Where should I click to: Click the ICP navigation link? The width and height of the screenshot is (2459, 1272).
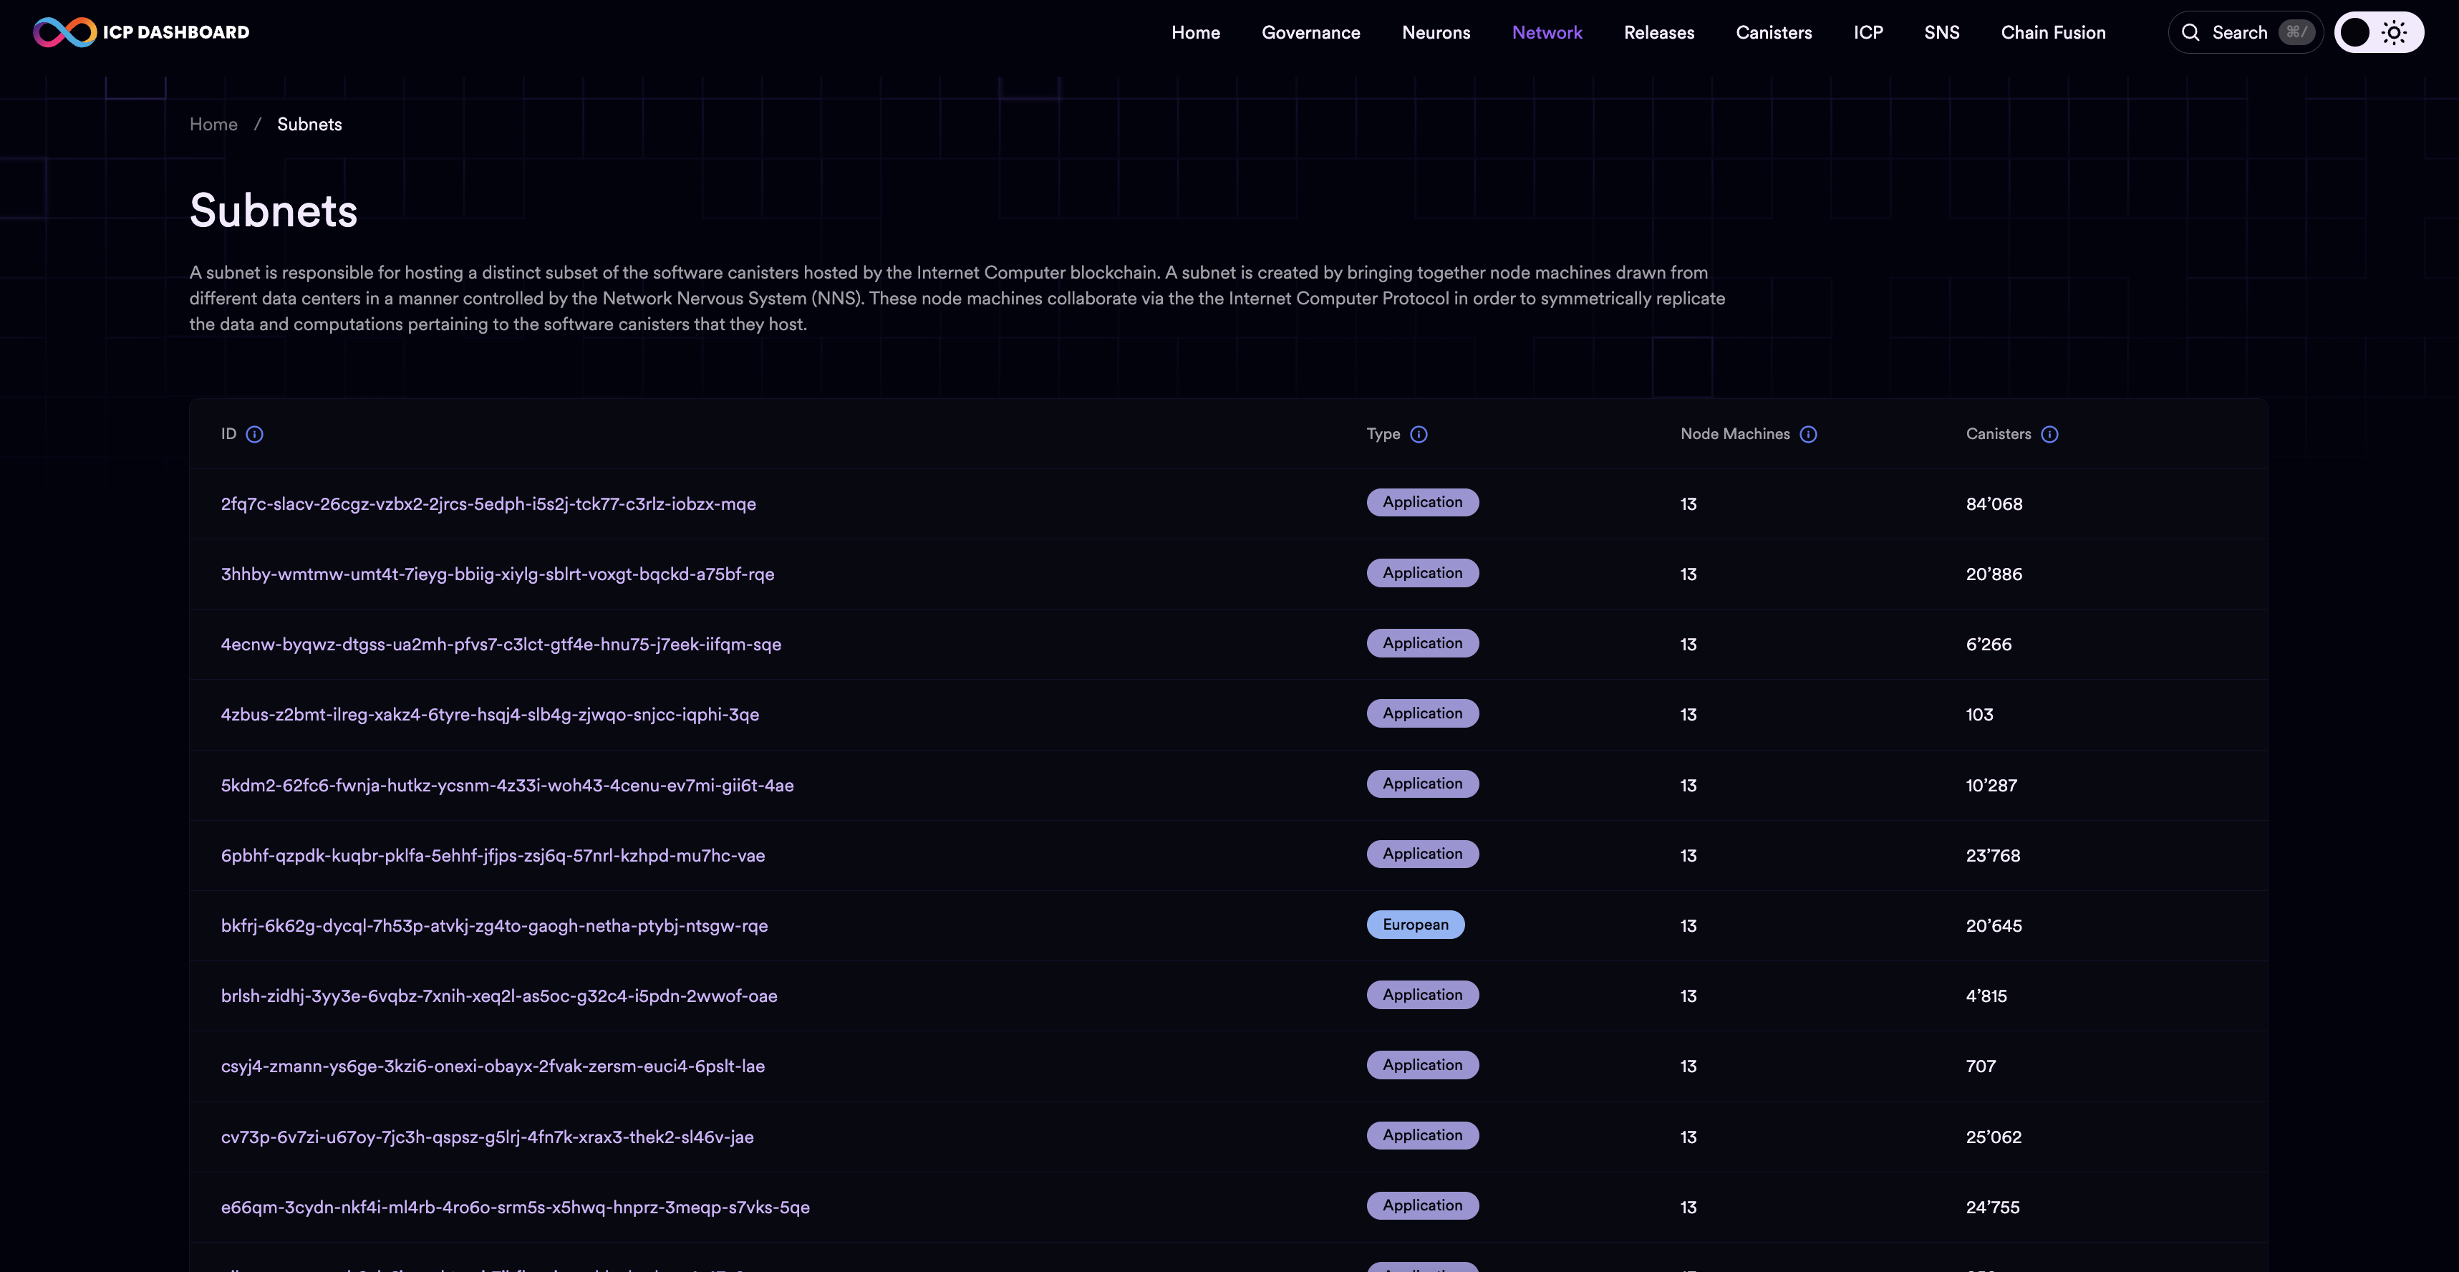click(1867, 32)
